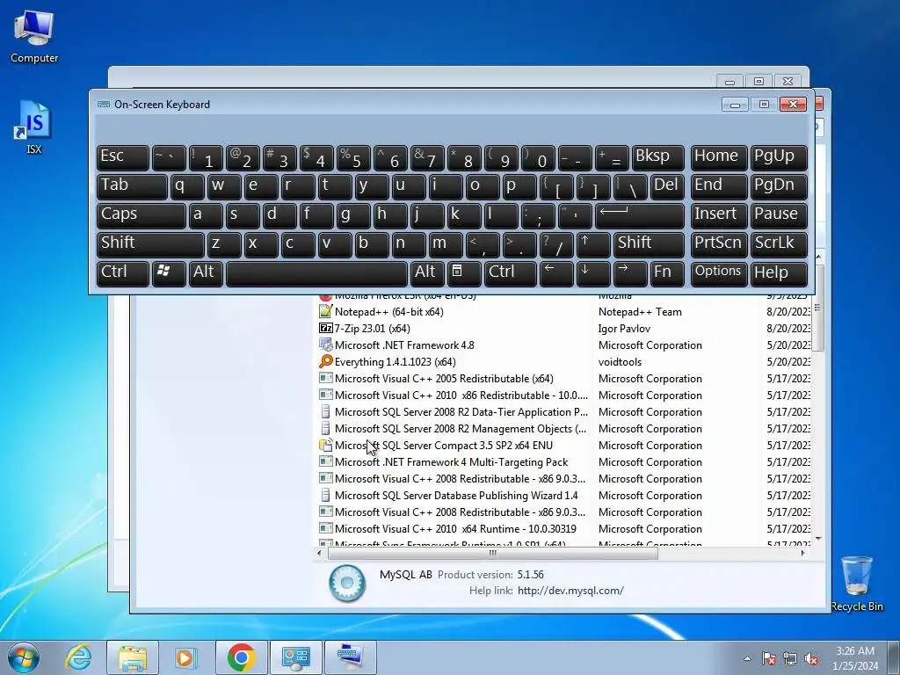900x675 pixels.
Task: Open Google Chrome from taskbar
Action: click(242, 657)
